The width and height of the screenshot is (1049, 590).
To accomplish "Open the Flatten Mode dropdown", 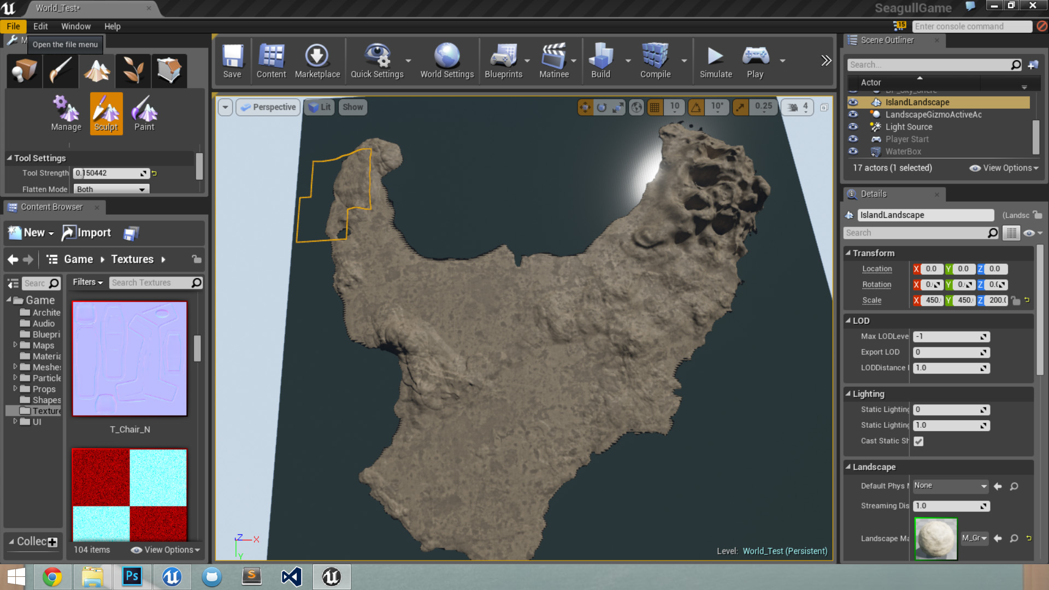I will pyautogui.click(x=111, y=189).
